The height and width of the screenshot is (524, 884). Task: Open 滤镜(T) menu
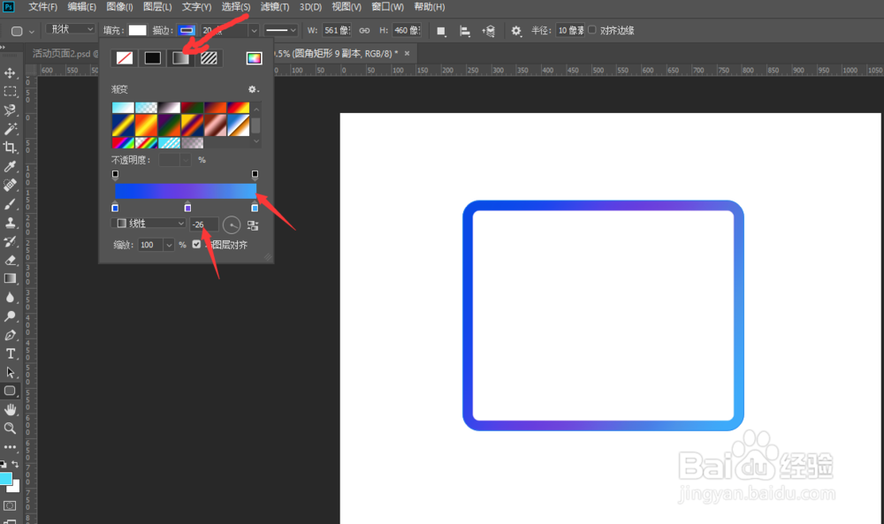(x=275, y=7)
